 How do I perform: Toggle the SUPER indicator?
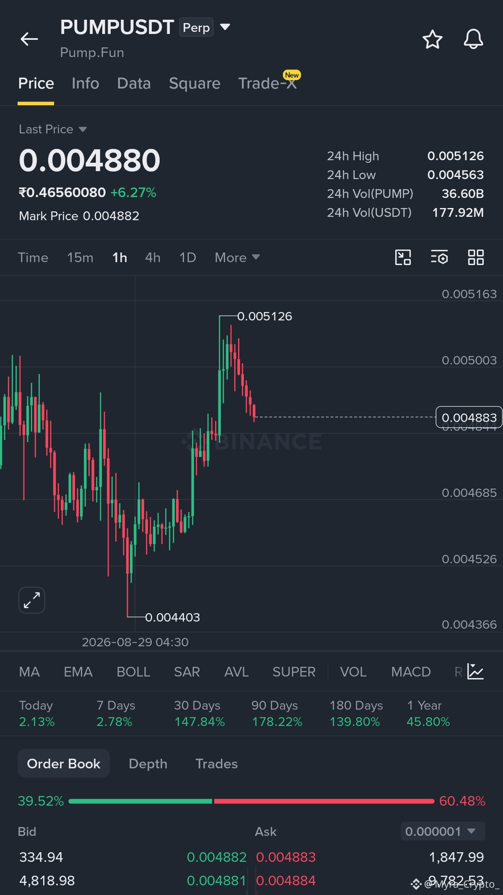pyautogui.click(x=294, y=672)
